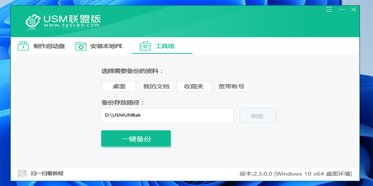Screen dimensions: 373x186
Task: Start backup with 一键备份 button
Action: [x=136, y=139]
